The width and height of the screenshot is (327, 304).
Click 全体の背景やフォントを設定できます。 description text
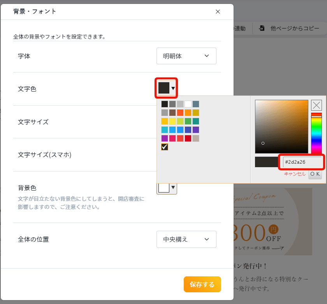[59, 37]
